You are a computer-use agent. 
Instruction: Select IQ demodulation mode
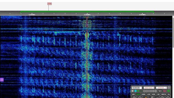pyautogui.click(x=169, y=94)
